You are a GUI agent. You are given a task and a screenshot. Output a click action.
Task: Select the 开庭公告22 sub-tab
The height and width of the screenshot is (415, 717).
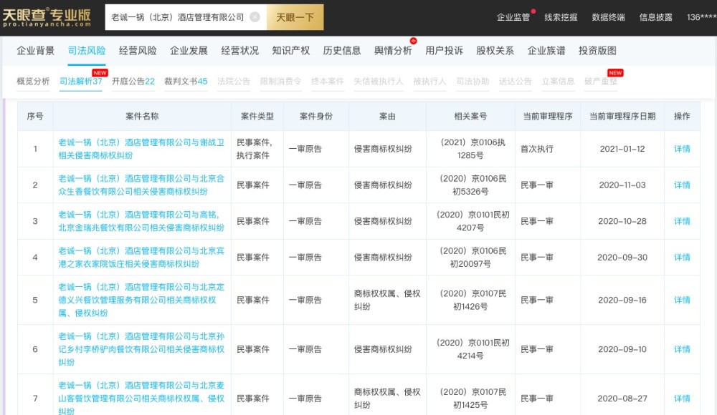point(133,82)
